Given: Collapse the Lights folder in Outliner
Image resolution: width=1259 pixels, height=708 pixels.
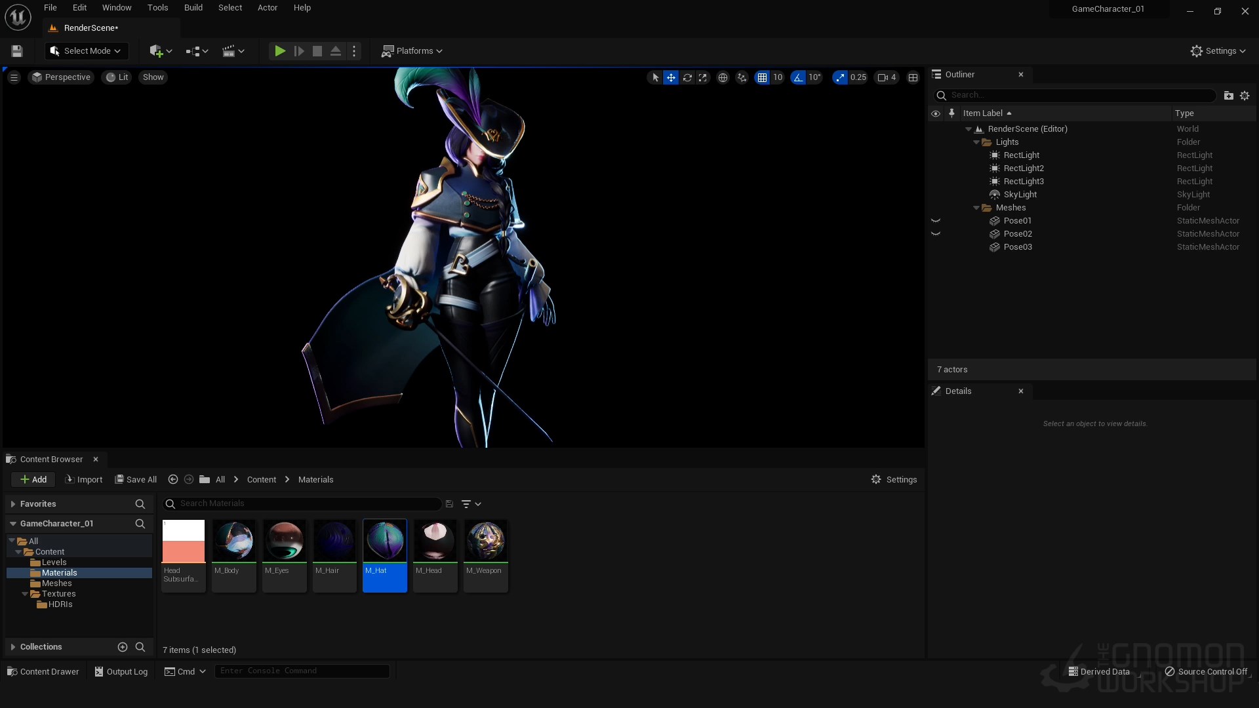Looking at the screenshot, I should point(976,142).
